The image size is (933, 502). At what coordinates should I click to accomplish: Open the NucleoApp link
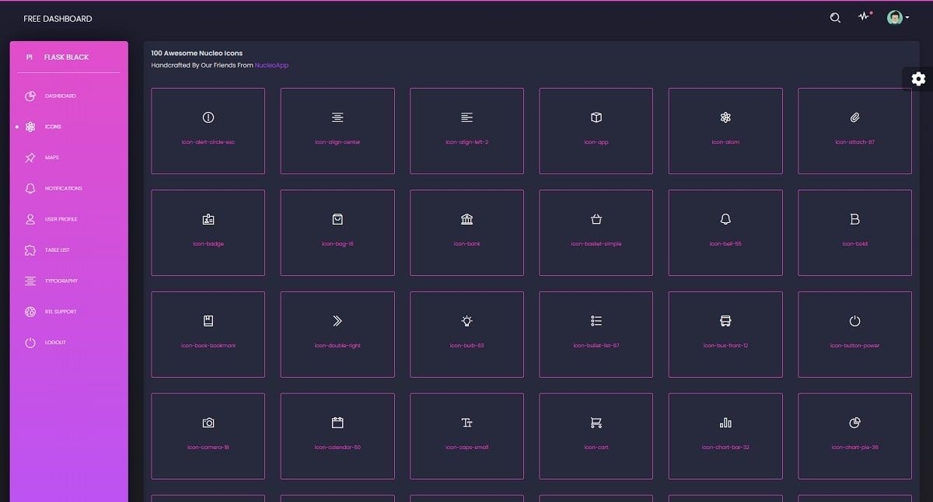[x=272, y=64]
